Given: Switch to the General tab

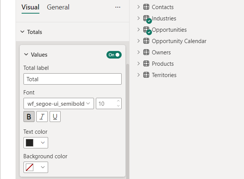Looking at the screenshot, I should click(58, 7).
